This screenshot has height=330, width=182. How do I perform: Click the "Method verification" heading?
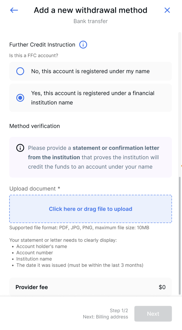pos(35,126)
